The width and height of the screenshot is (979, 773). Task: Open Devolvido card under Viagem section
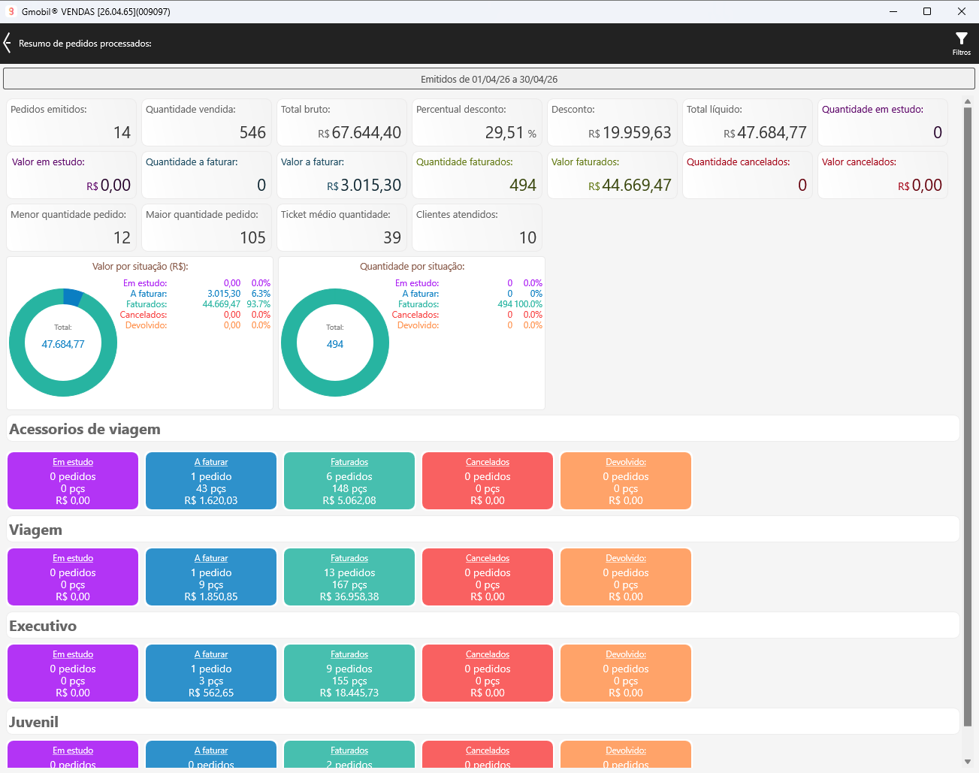626,577
